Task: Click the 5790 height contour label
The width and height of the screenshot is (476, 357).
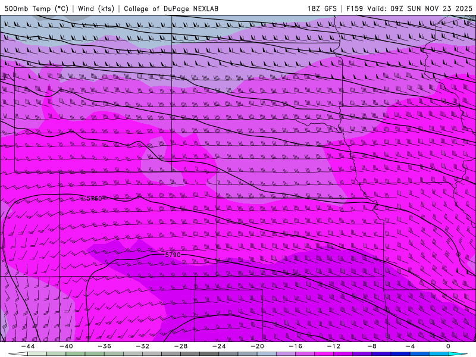Action: click(173, 255)
